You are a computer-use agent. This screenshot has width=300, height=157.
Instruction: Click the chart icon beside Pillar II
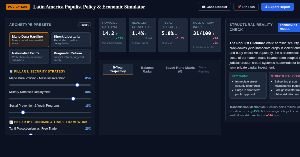click(x=11, y=122)
